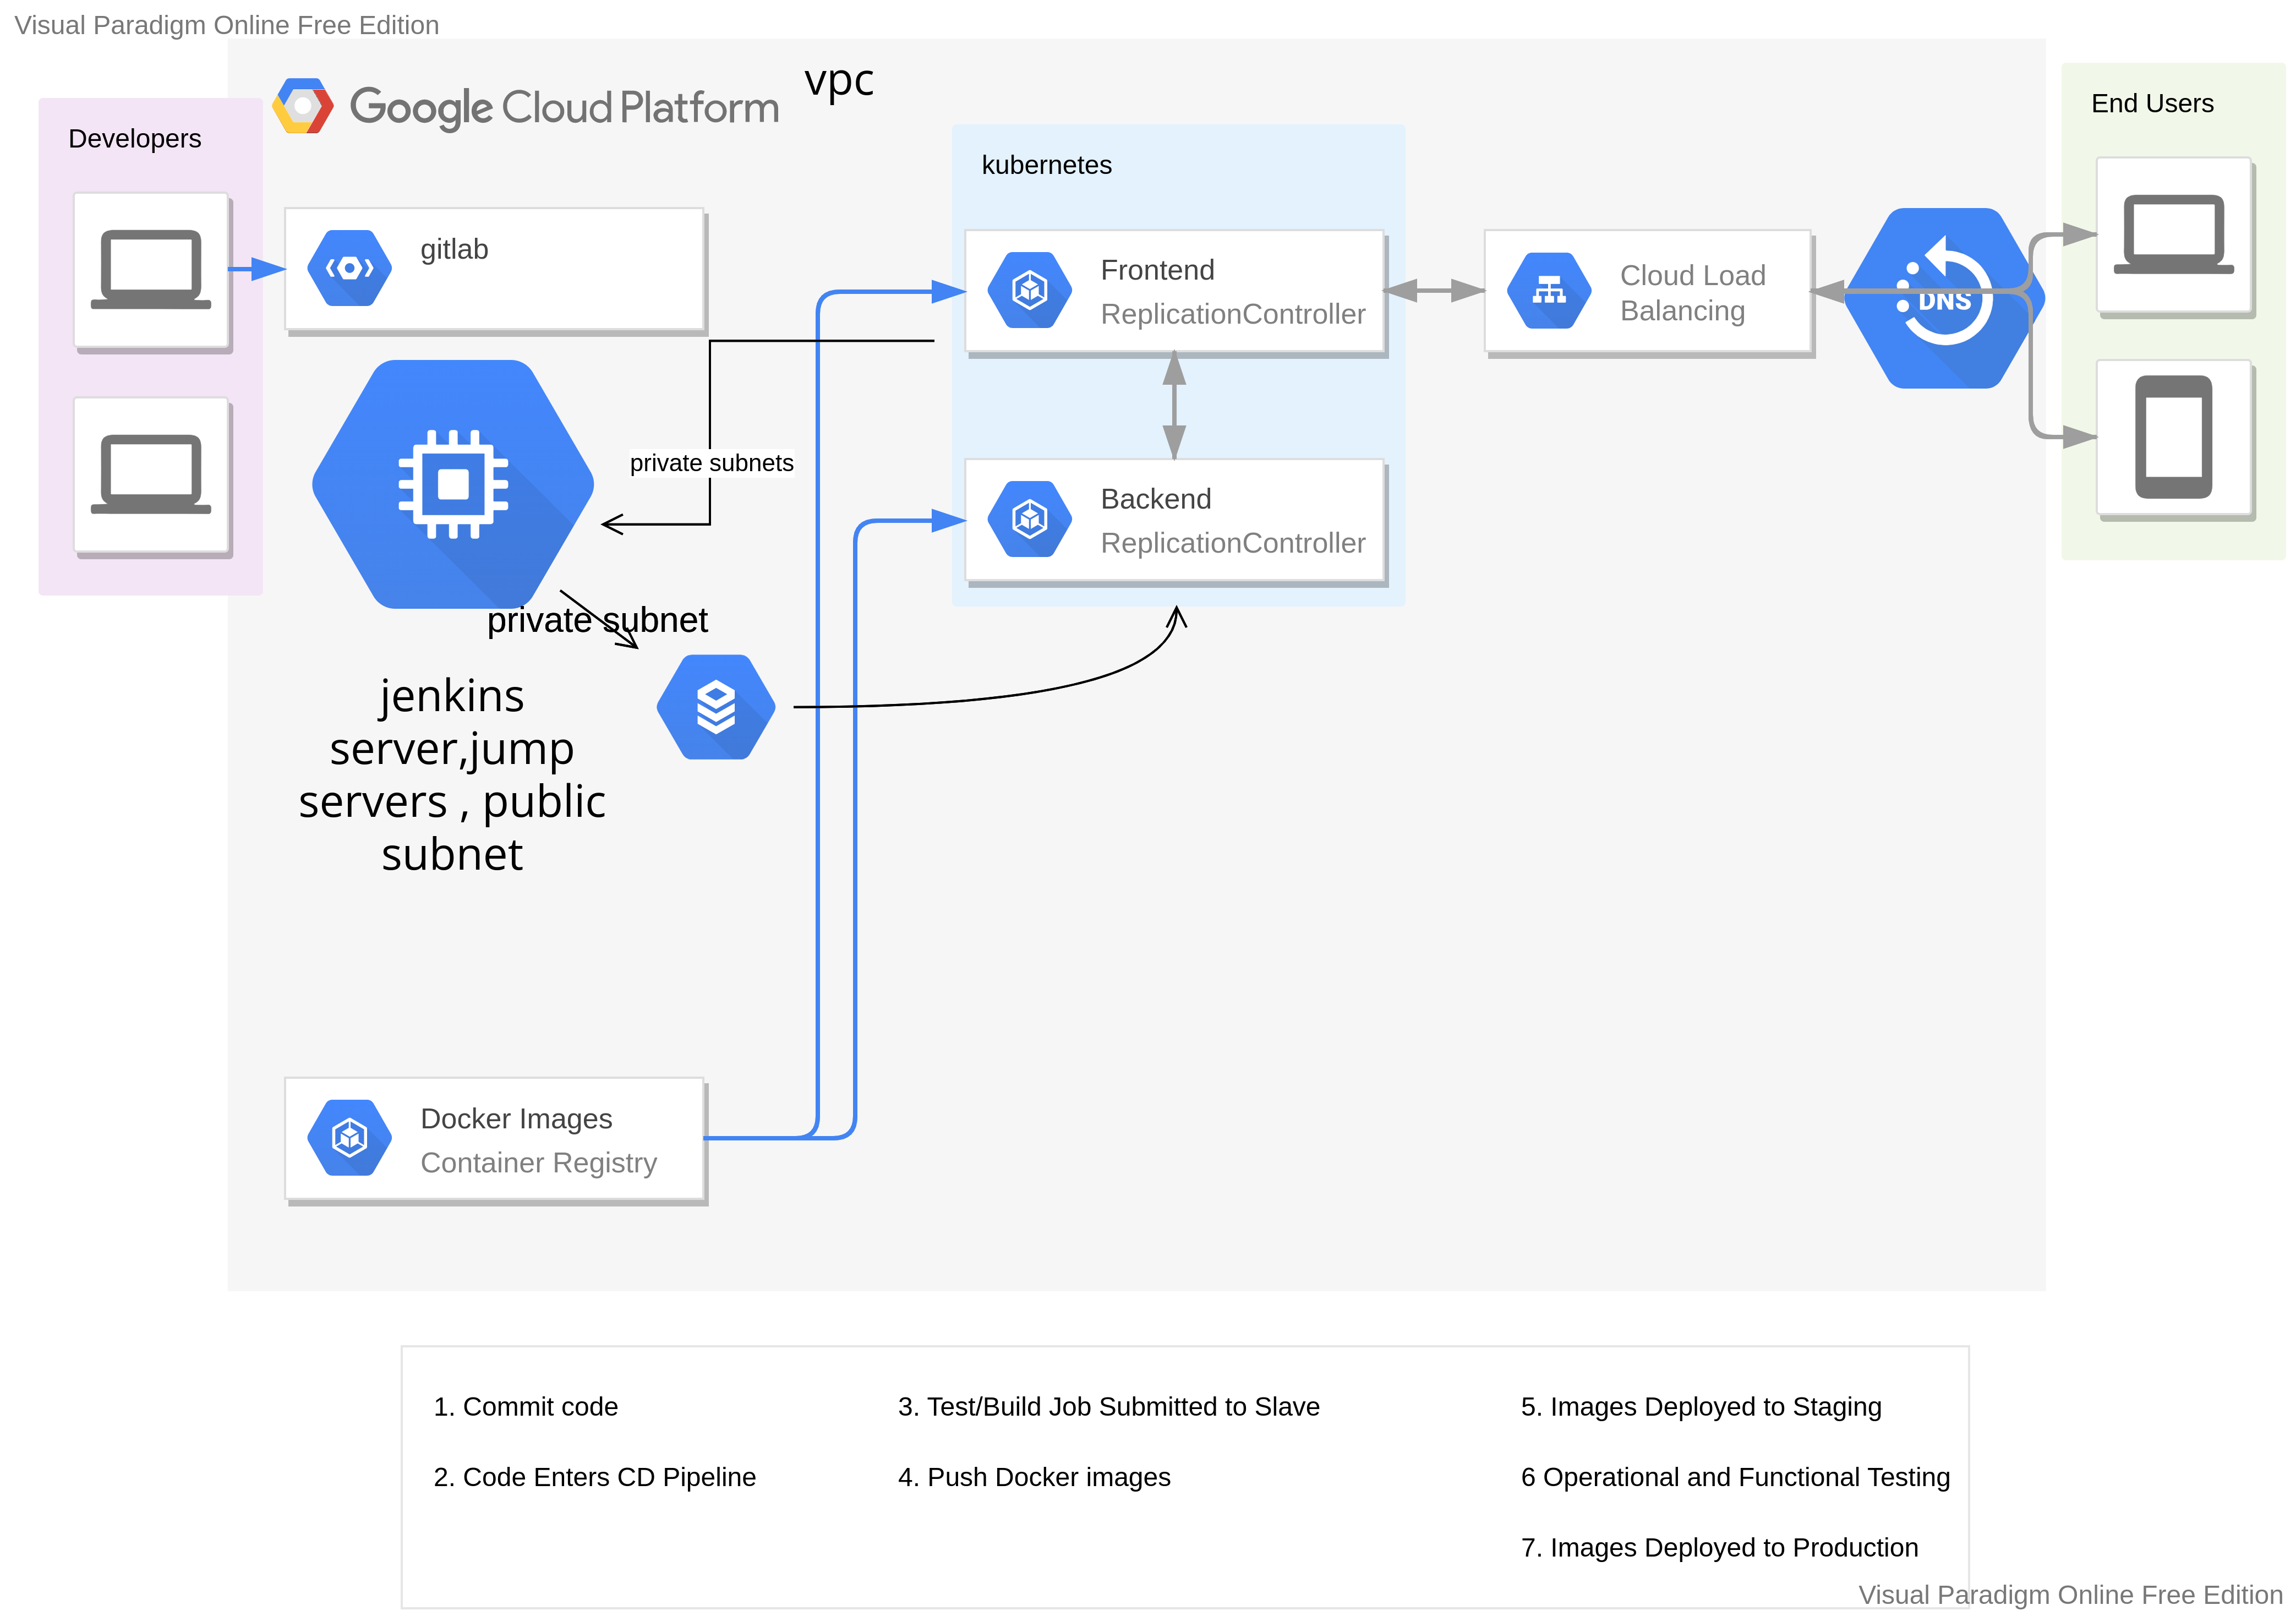Select the Backend ReplicationController subtitle

click(1233, 543)
